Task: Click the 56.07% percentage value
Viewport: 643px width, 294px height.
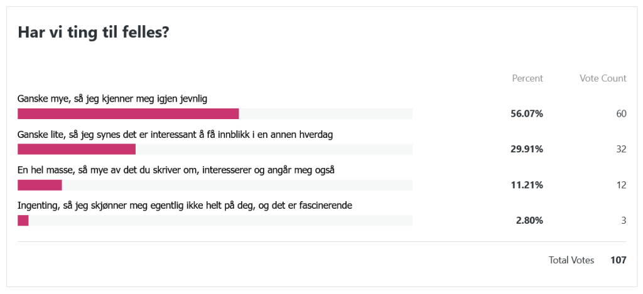Action: tap(527, 113)
